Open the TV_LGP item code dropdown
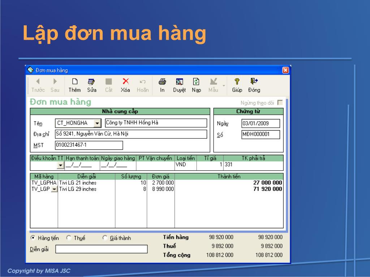Viewport: 370px width, 277px height. point(54,189)
